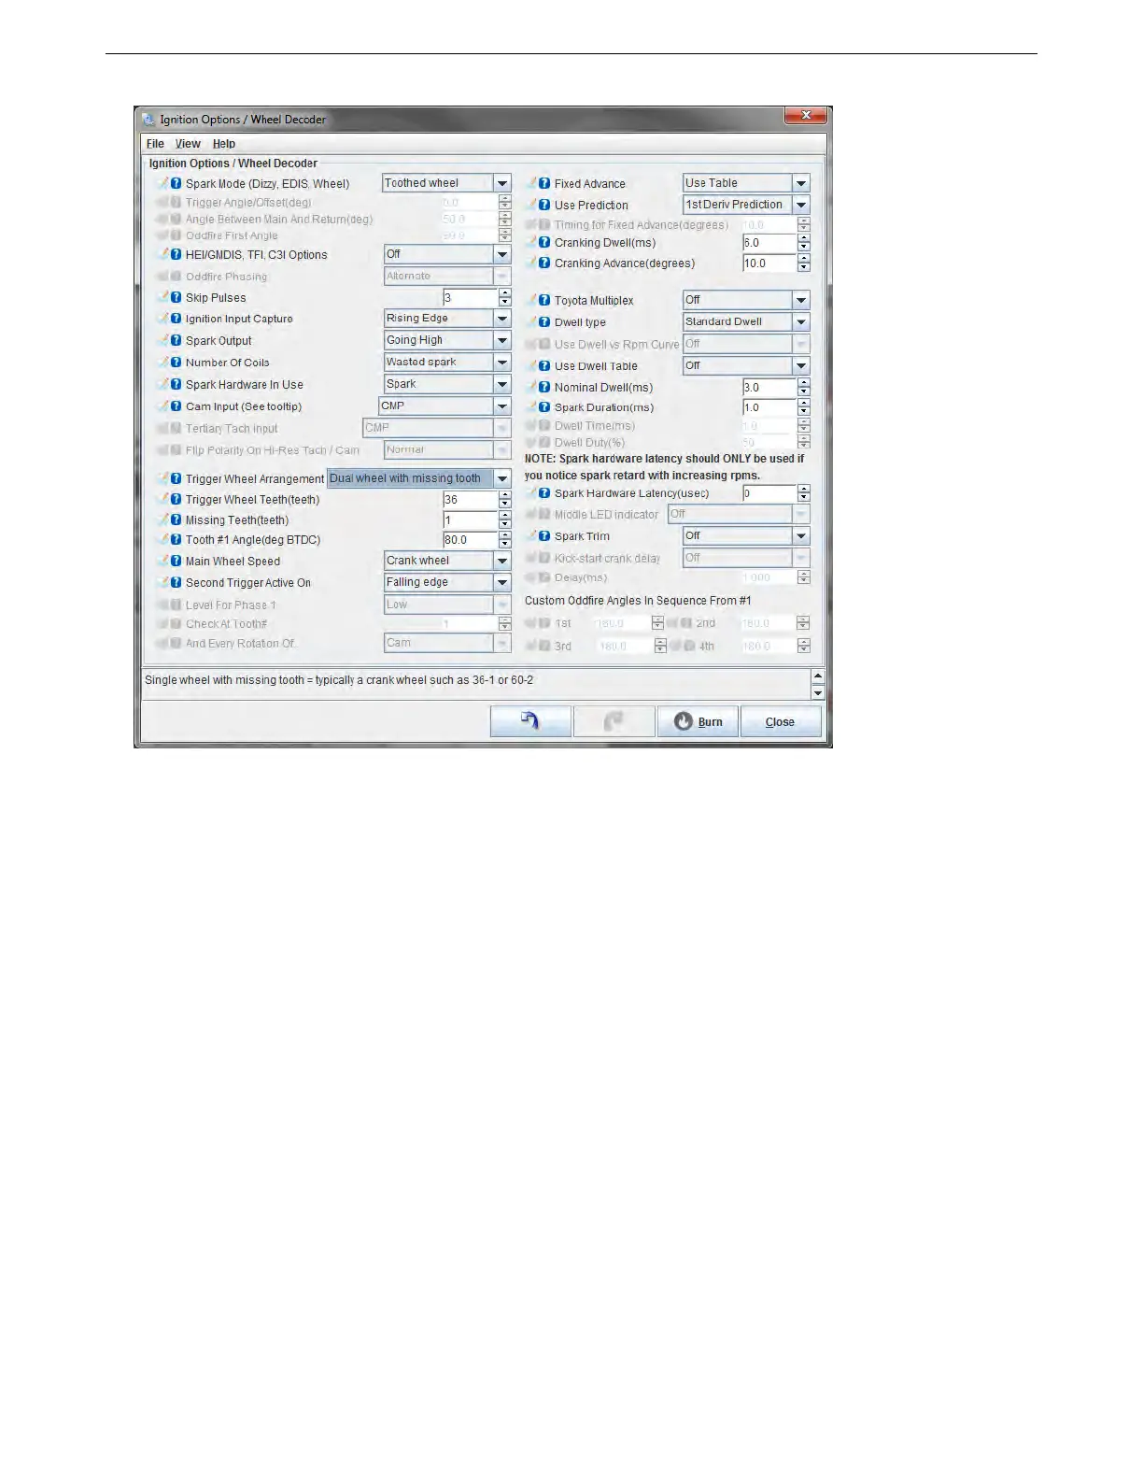Click help icon for Cranking Advance
Viewport: 1143px width, 1480px height.
coord(544,263)
